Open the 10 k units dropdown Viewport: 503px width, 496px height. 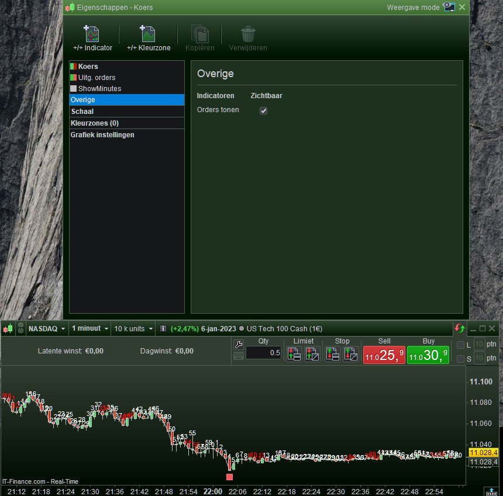133,329
